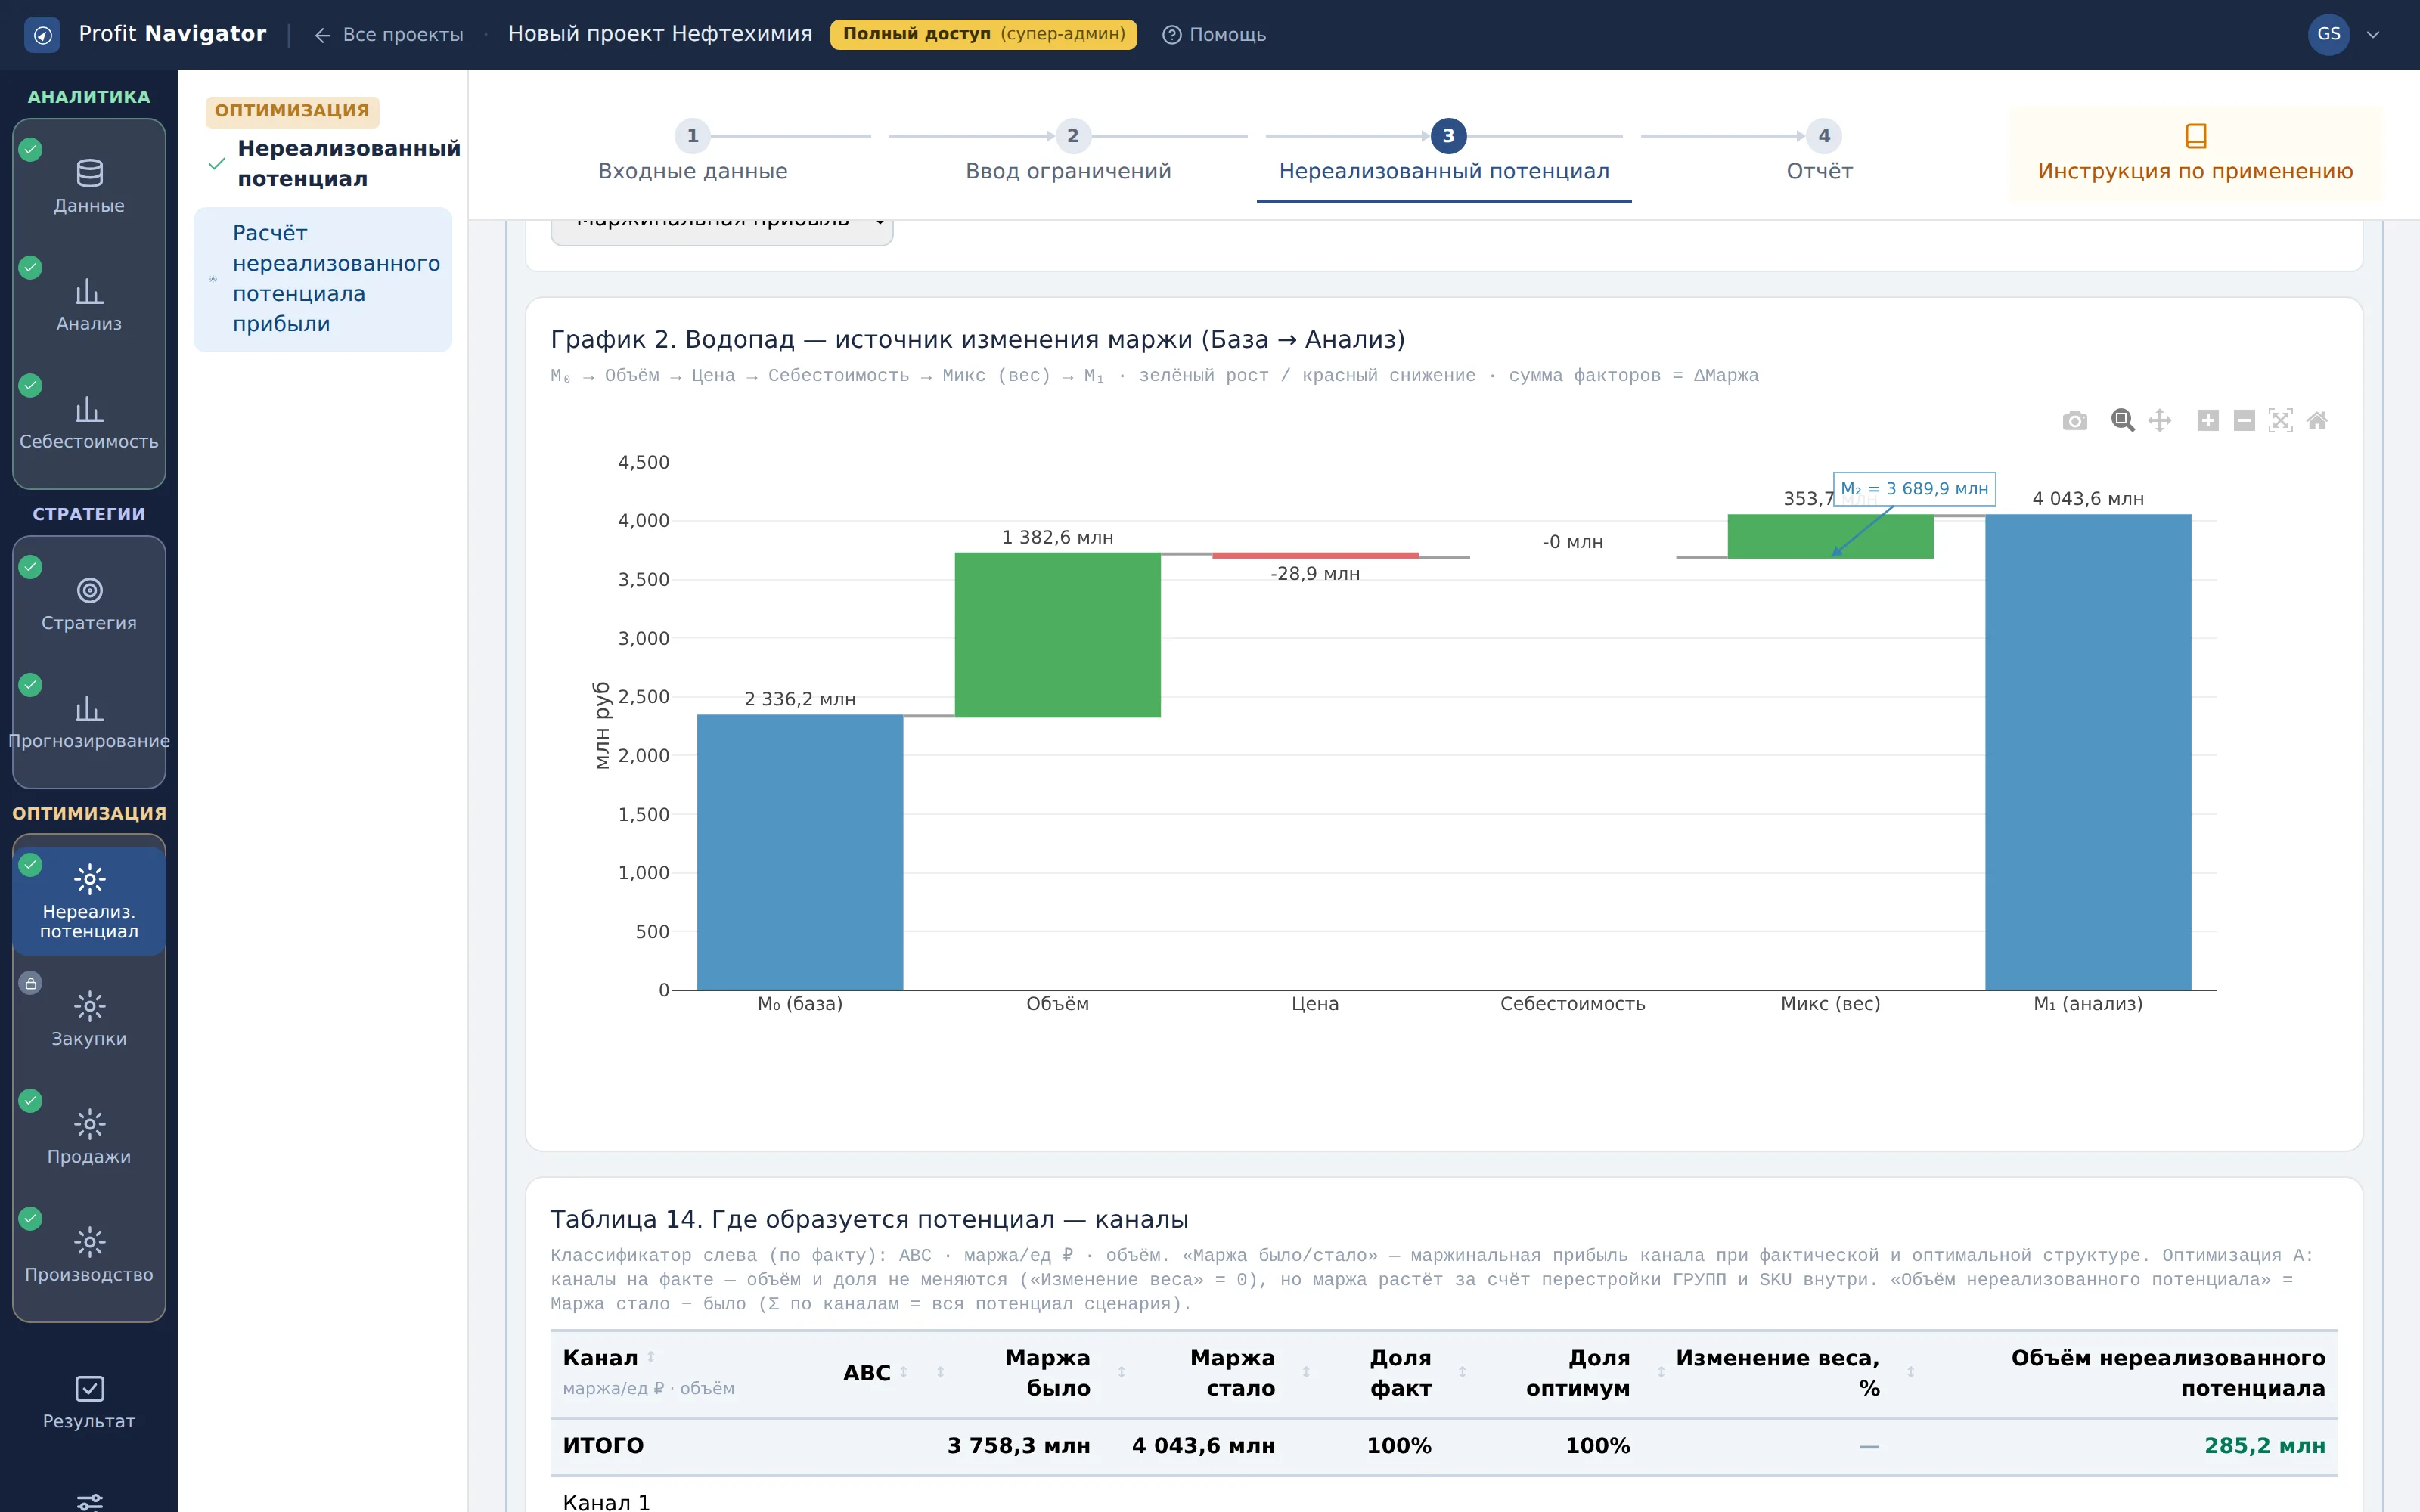Reset chart axes with home icon
The image size is (2420, 1512).
[x=2317, y=421]
